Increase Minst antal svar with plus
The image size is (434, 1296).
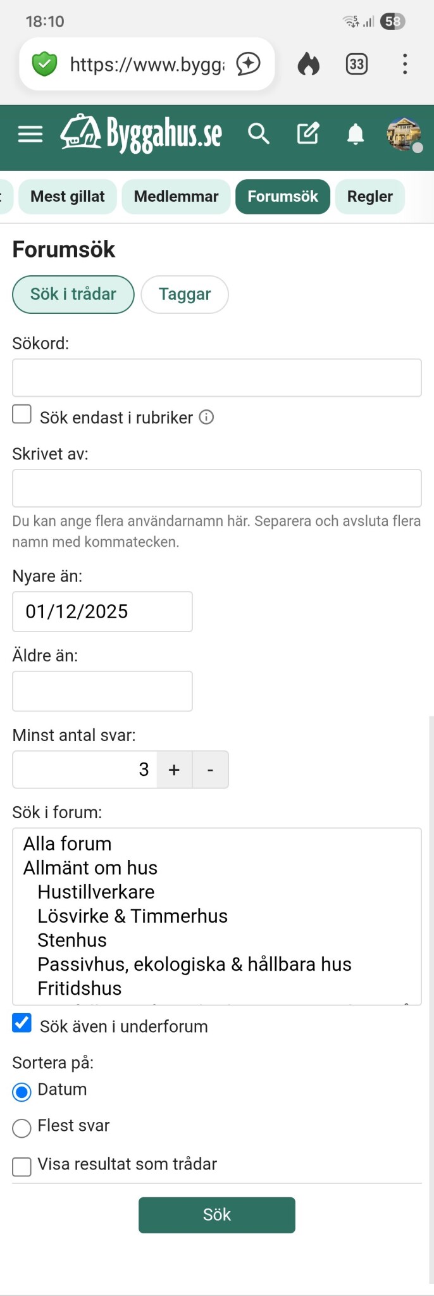pos(174,769)
